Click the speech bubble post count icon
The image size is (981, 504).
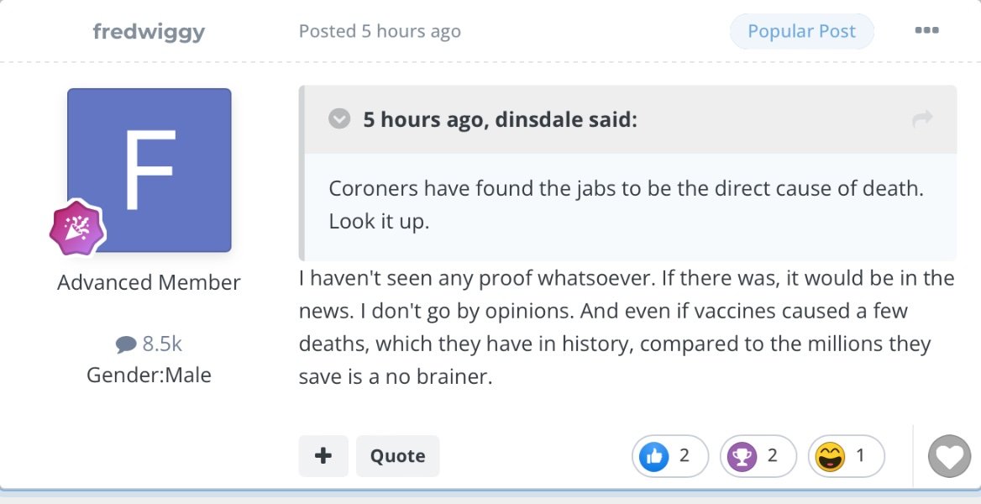(x=126, y=344)
